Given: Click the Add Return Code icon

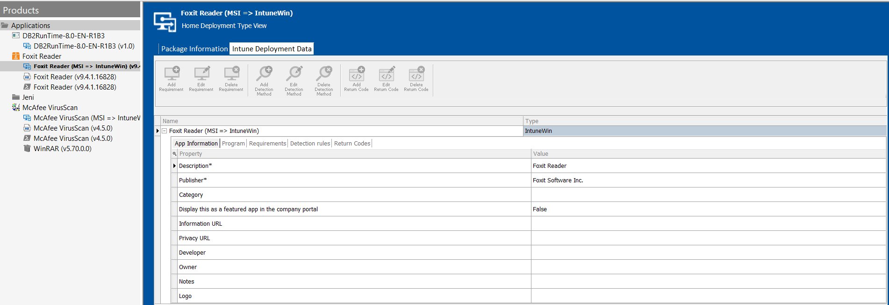Looking at the screenshot, I should coord(357,75).
